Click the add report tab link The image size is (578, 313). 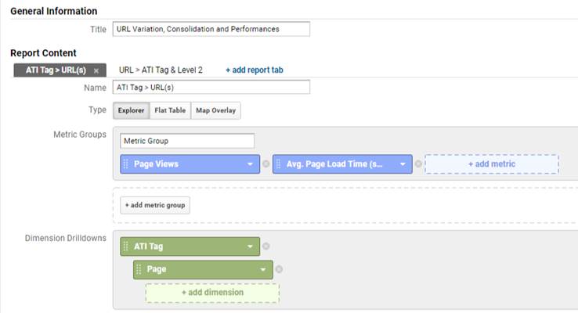255,70
